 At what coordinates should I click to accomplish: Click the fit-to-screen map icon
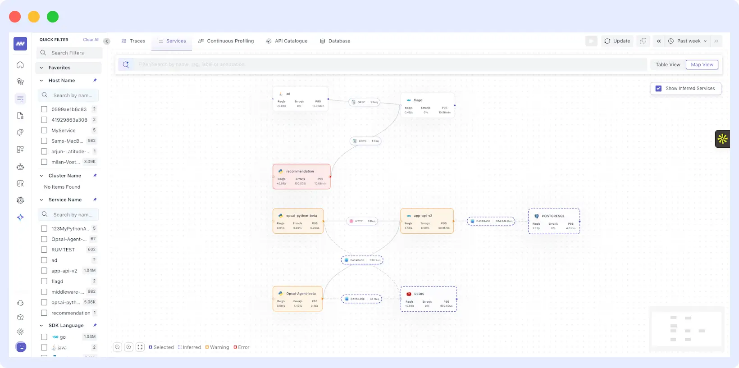coord(140,347)
